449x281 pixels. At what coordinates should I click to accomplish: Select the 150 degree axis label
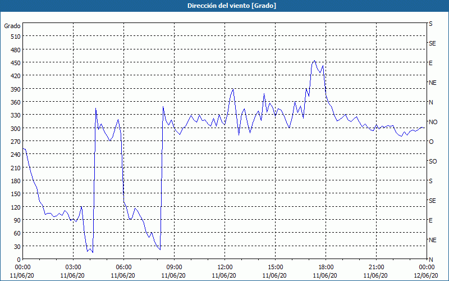[x=16, y=194]
